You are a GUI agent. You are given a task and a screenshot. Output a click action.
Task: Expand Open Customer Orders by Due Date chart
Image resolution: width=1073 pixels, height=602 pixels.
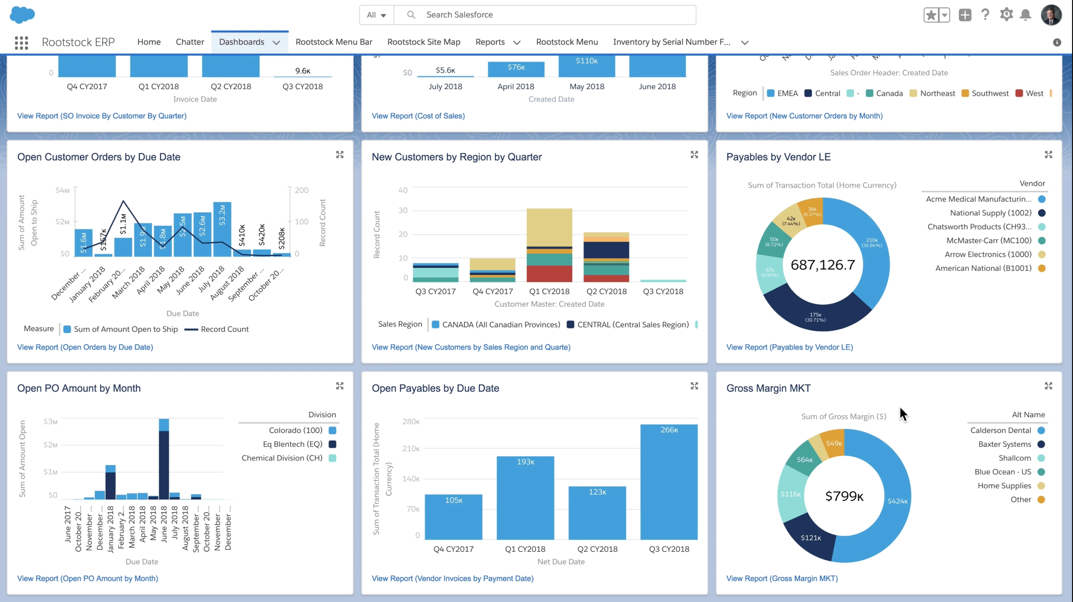click(340, 155)
